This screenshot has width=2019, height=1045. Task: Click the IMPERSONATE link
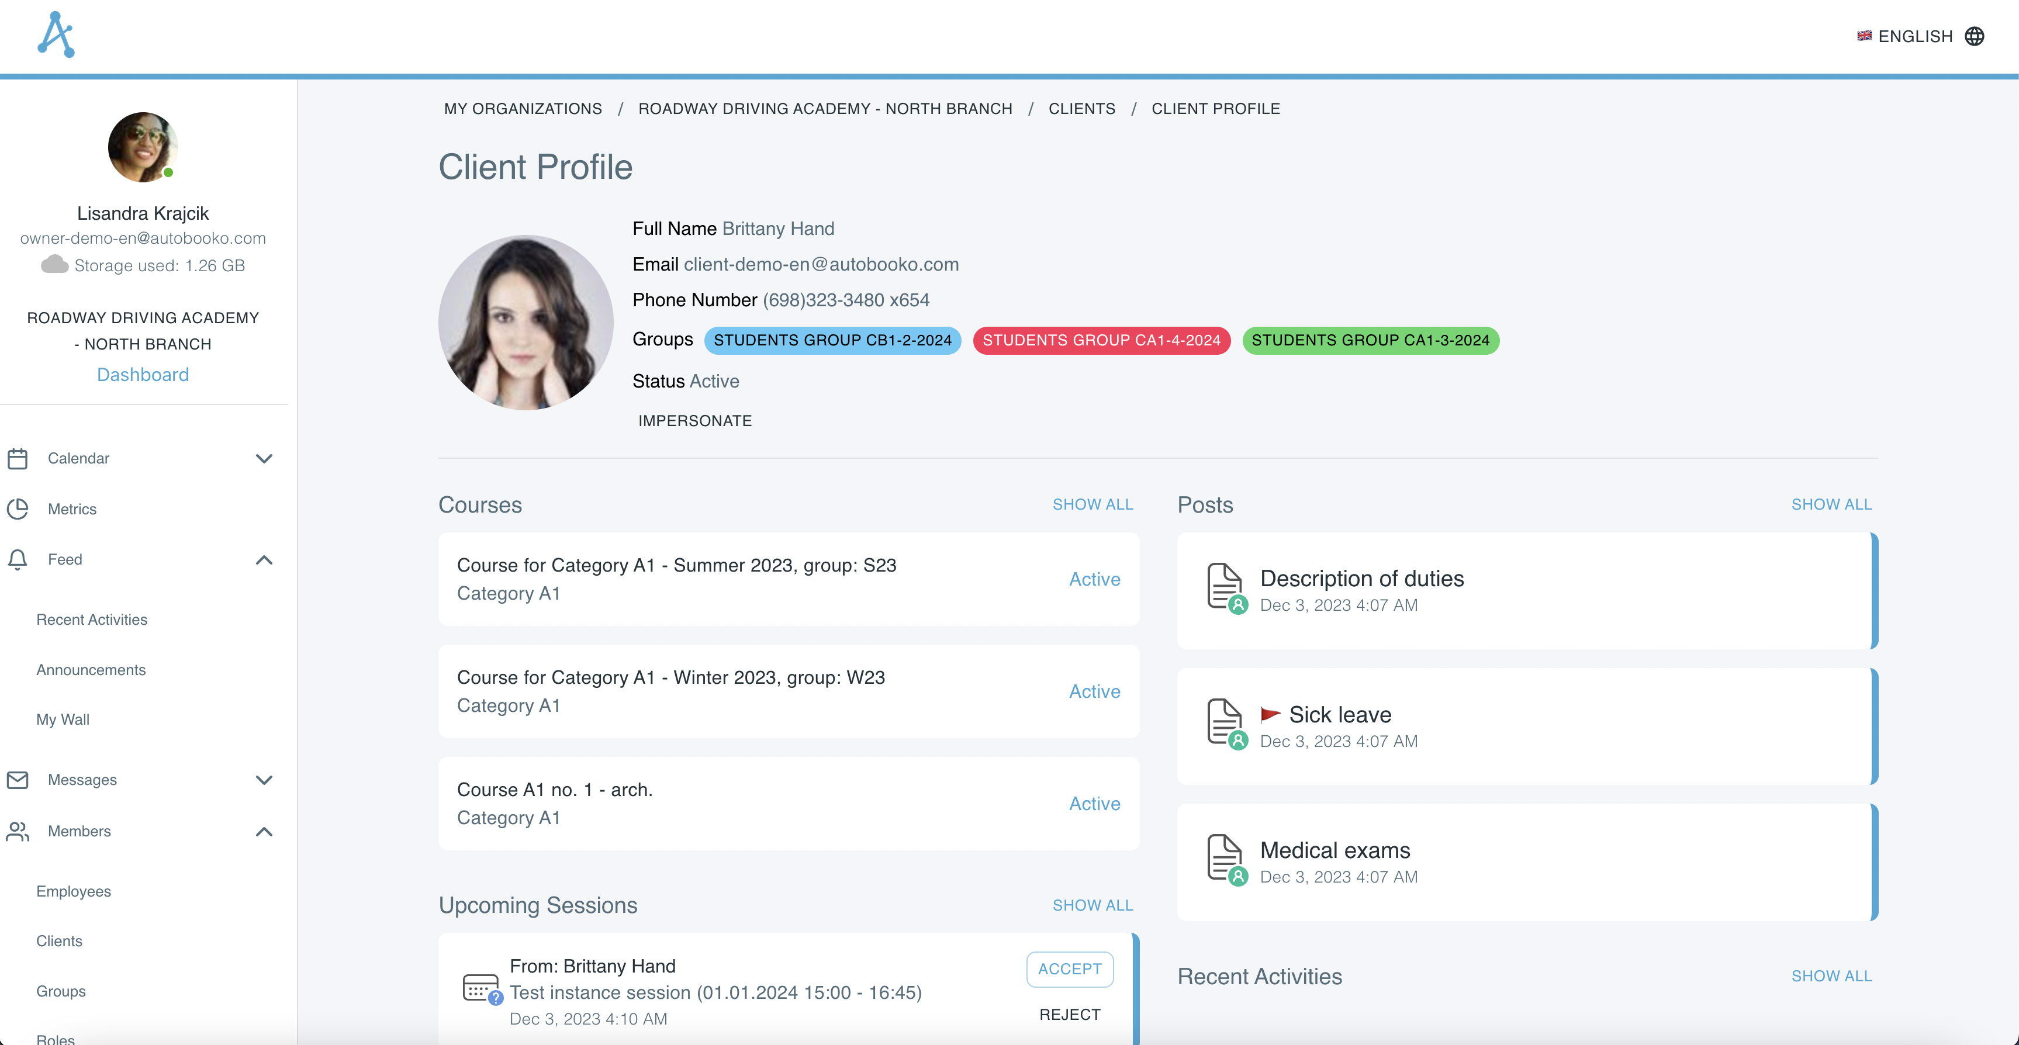pos(694,420)
